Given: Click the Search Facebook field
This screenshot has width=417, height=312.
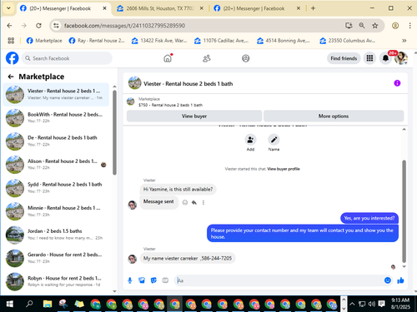Looking at the screenshot, I should click(67, 58).
